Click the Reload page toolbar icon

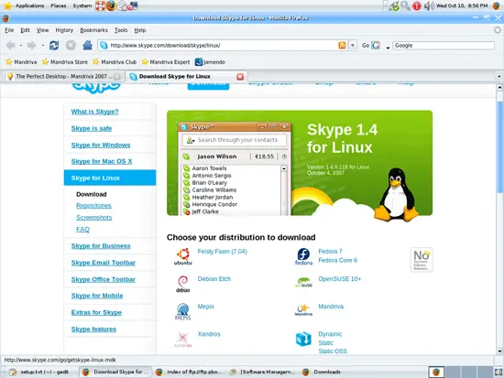pos(54,45)
